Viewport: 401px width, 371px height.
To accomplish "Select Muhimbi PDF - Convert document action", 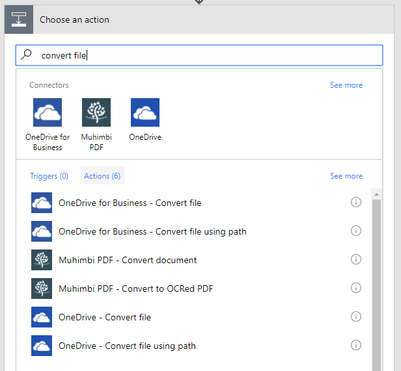I will [x=128, y=260].
